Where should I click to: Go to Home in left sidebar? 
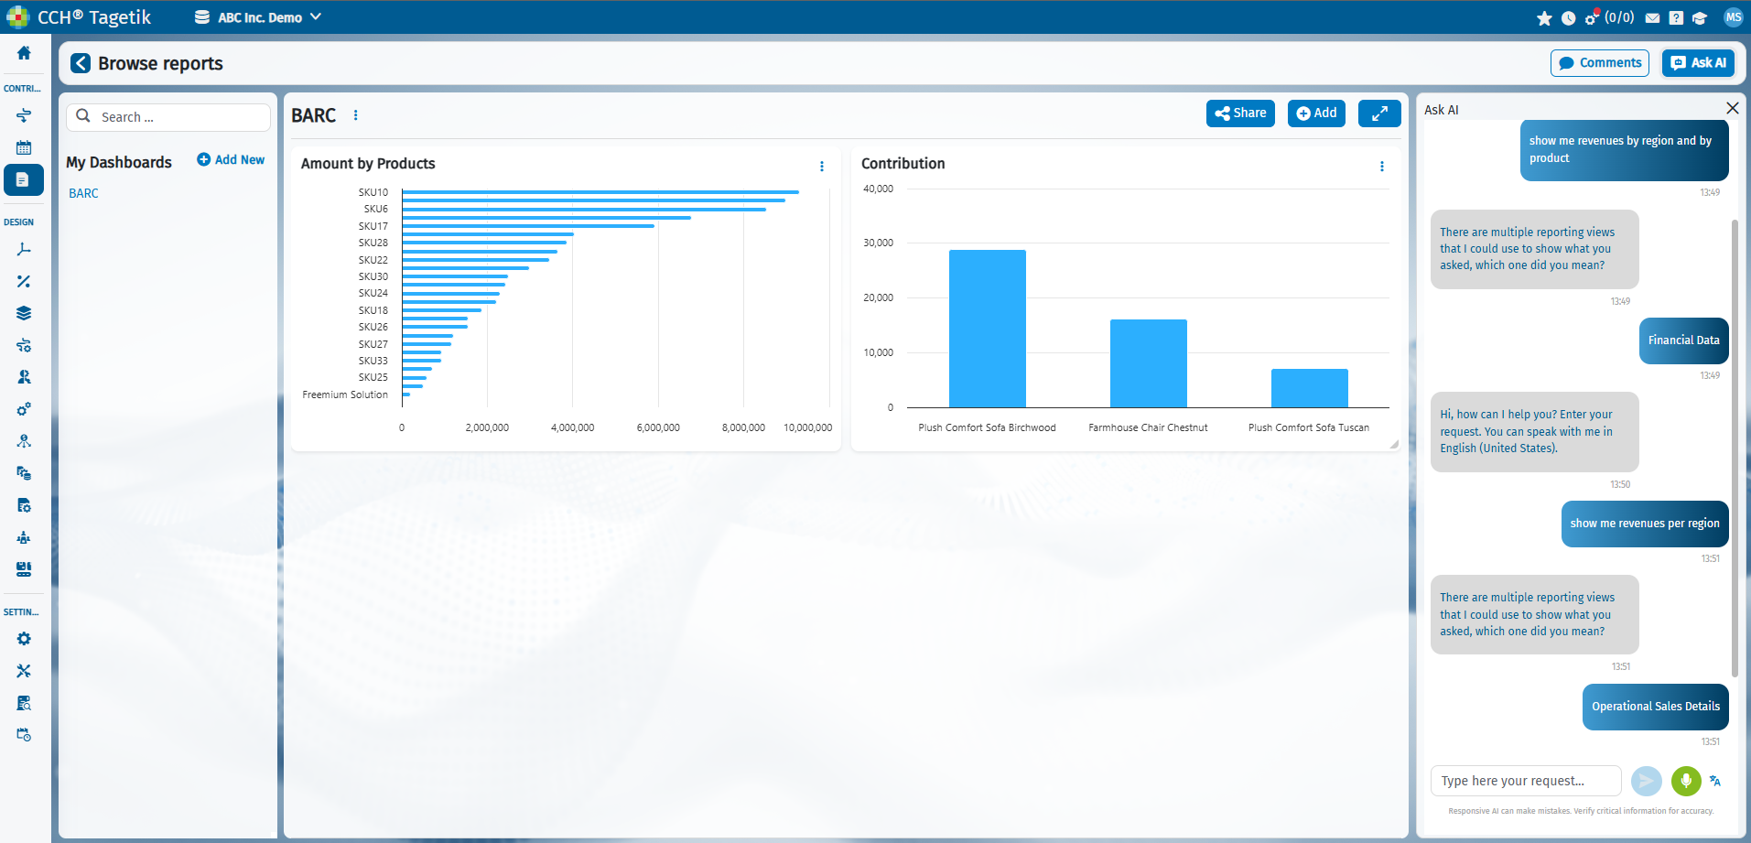click(x=24, y=53)
